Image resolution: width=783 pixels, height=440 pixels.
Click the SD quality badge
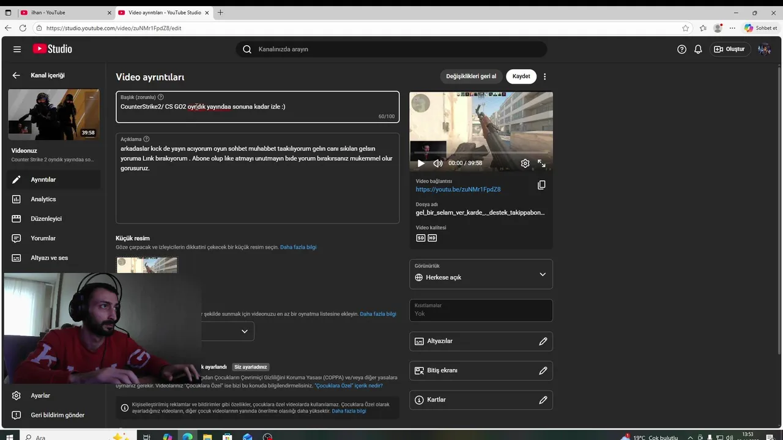(421, 238)
